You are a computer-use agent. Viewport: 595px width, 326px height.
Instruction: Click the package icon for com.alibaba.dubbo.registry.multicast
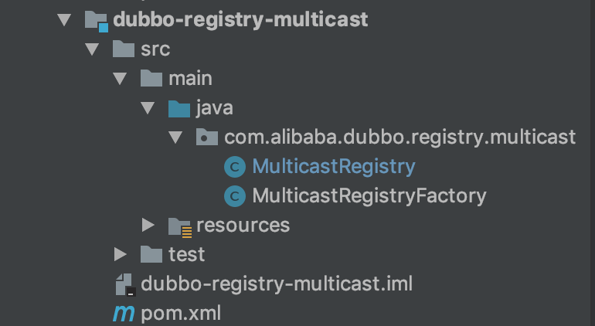[x=206, y=138]
